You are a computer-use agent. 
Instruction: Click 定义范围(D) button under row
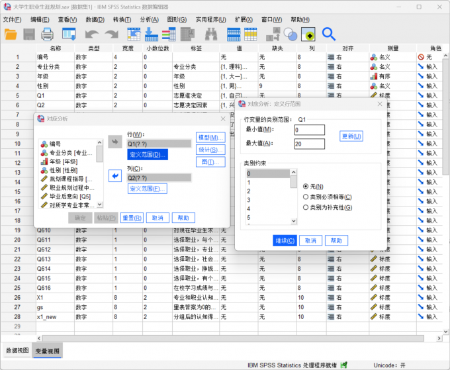(x=148, y=155)
